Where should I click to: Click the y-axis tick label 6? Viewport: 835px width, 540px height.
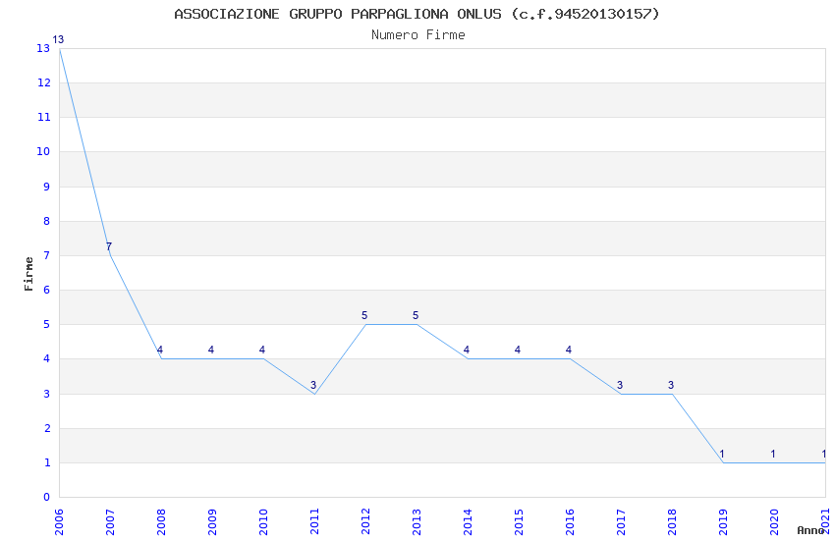(46, 291)
